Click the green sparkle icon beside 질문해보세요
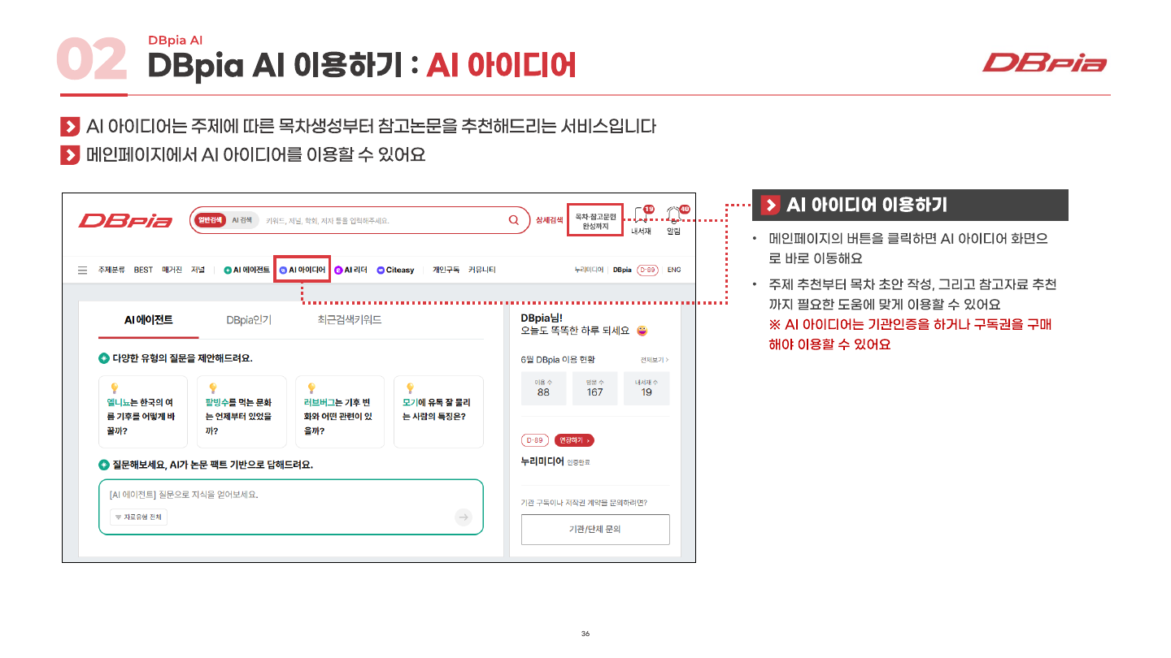This screenshot has height=658, width=1171. [104, 465]
